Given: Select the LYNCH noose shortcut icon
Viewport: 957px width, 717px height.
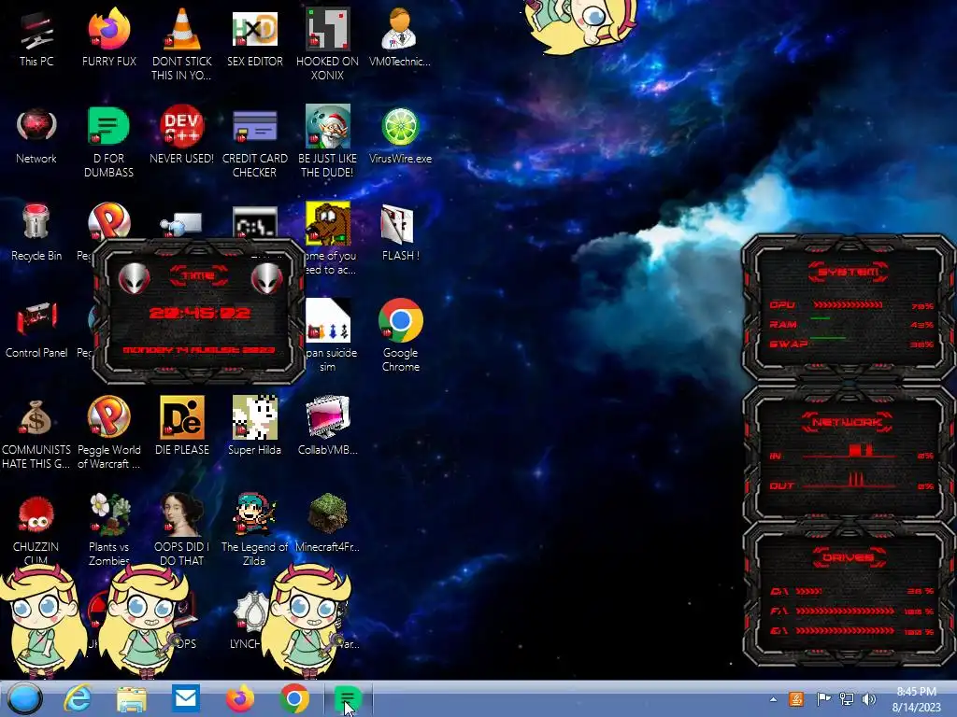Looking at the screenshot, I should [250, 612].
